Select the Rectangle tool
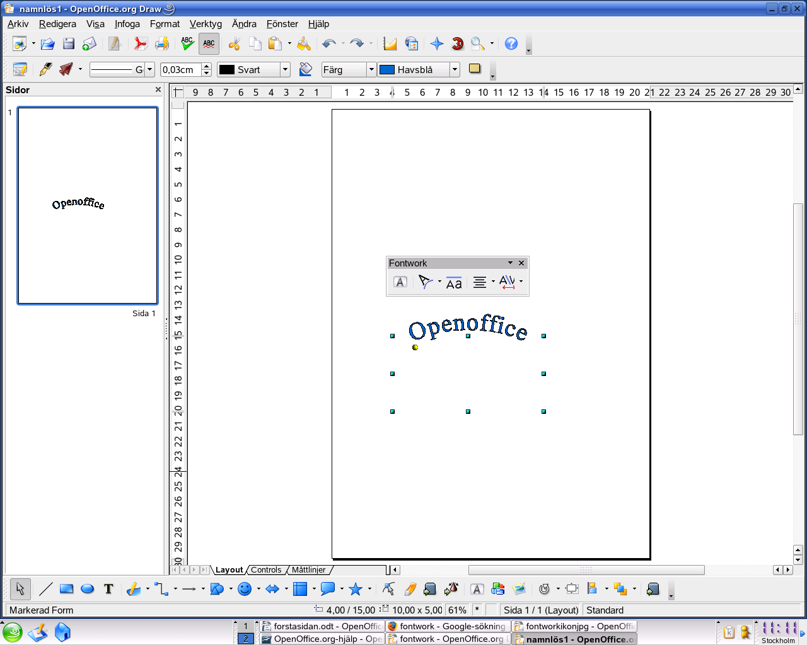Viewport: 807px width, 645px height. (67, 589)
